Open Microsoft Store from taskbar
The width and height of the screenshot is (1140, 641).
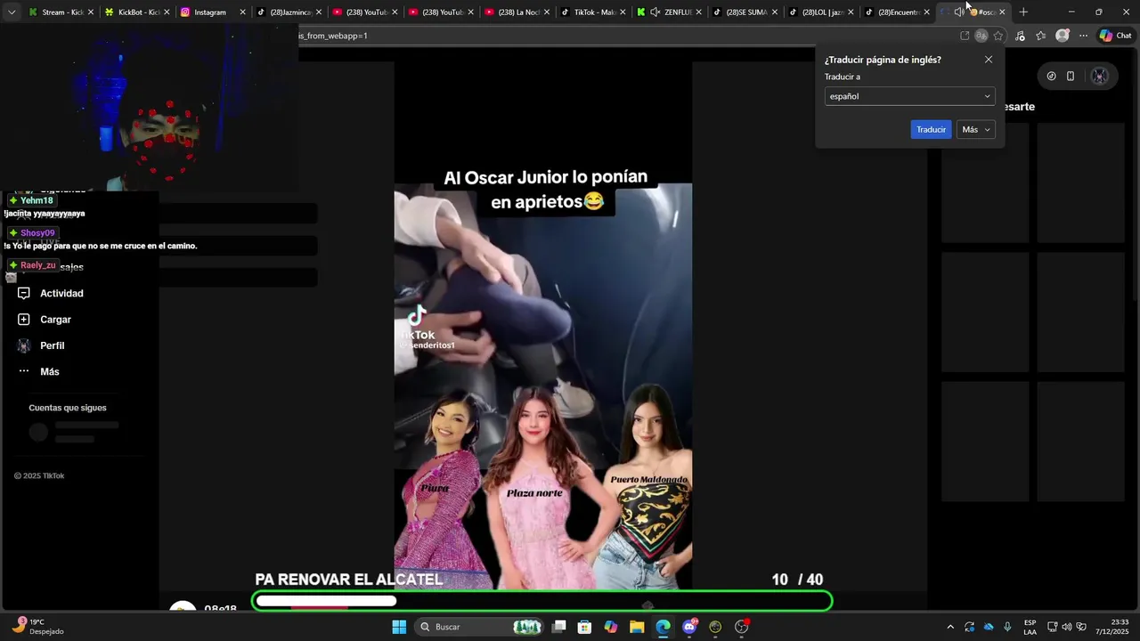coord(584,627)
